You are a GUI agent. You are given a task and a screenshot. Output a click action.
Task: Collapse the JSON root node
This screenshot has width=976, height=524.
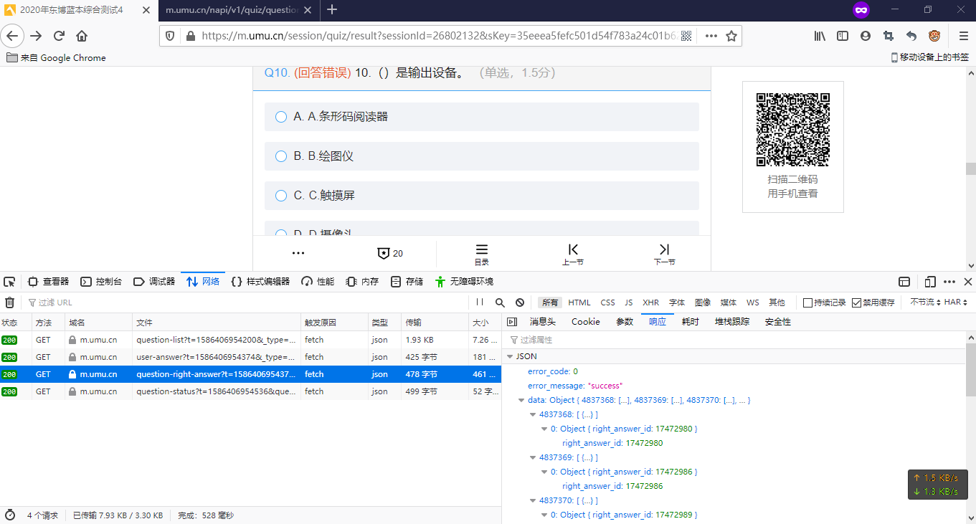pos(510,356)
